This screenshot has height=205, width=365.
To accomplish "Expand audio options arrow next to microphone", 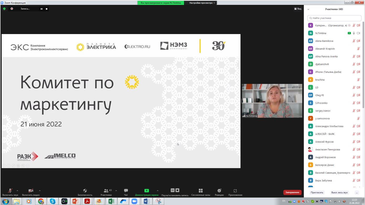I will tap(17, 191).
